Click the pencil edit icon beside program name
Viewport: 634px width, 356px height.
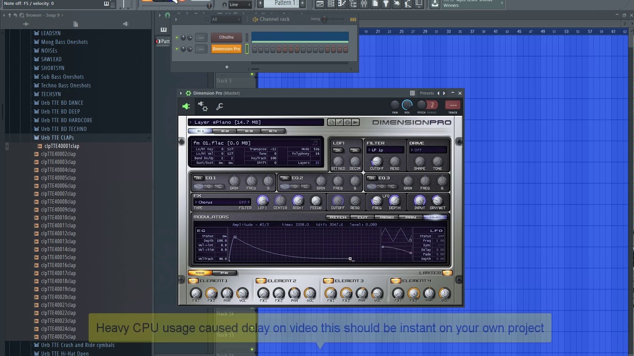coord(339,122)
